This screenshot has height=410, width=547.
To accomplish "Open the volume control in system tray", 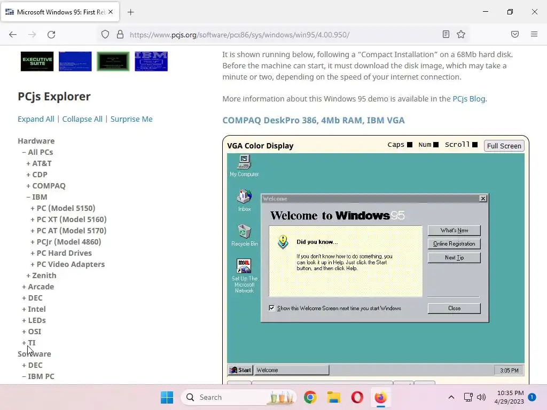I will (x=481, y=397).
